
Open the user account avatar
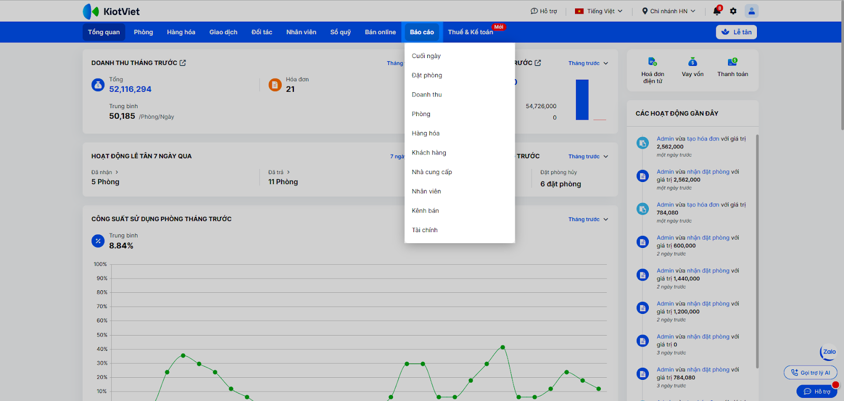click(752, 11)
